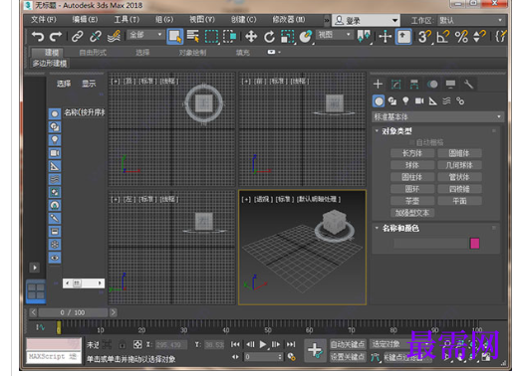The height and width of the screenshot is (376, 518).
Task: Open the 编辑(E) menu
Action: point(85,20)
